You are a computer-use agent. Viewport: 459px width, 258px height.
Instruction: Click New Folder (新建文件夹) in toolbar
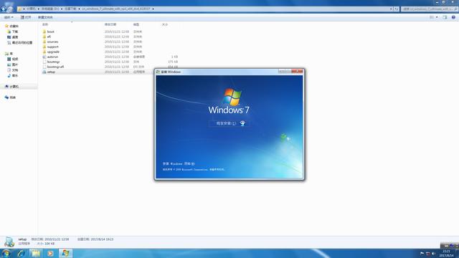click(45, 17)
